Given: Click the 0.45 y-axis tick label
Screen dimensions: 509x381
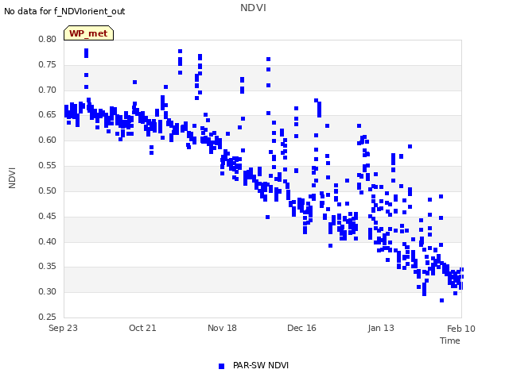Looking at the screenshot, I should pyautogui.click(x=48, y=216).
